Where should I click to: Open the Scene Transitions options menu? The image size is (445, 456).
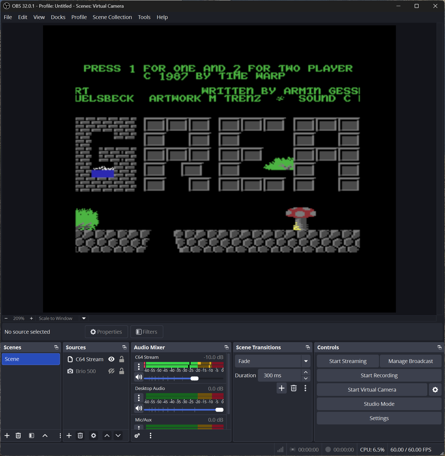tap(306, 388)
